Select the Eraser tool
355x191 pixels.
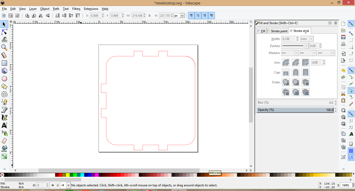[x=4, y=141]
